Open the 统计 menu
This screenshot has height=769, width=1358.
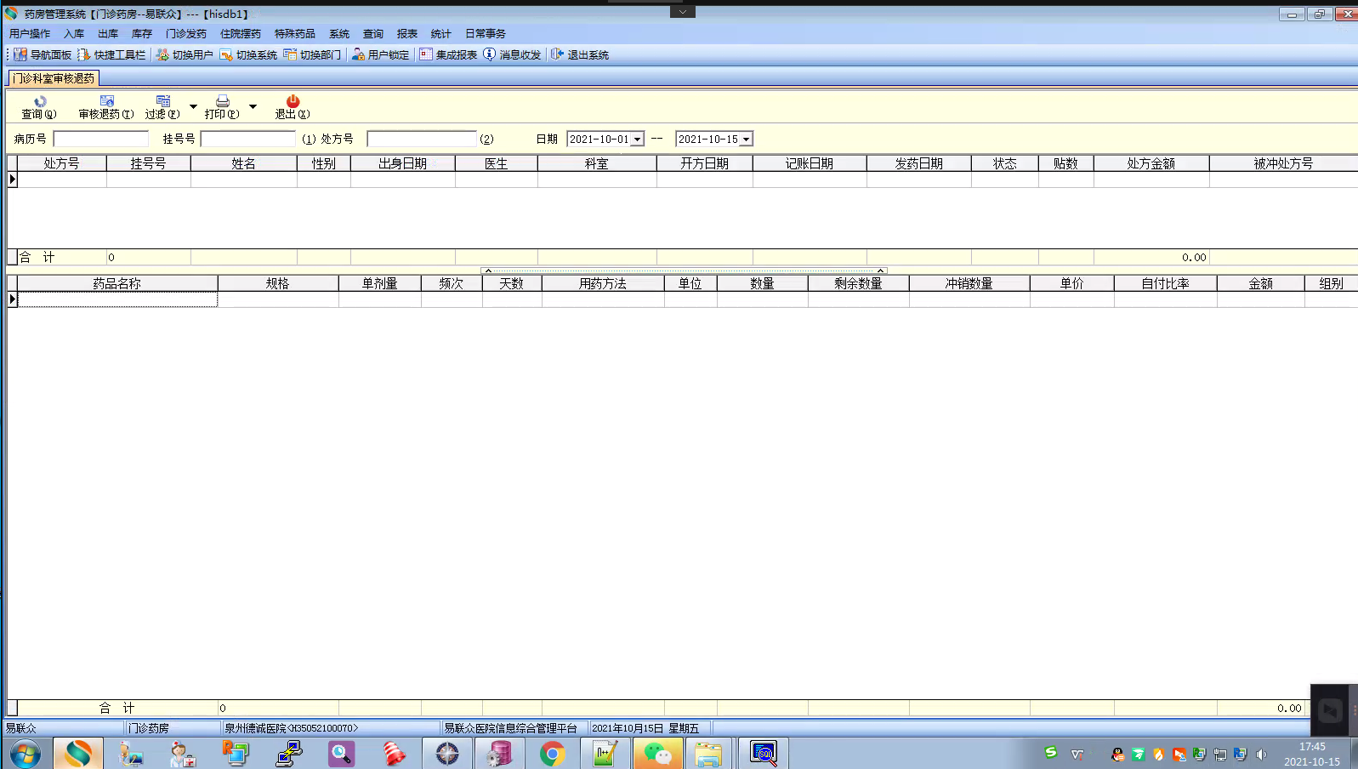(x=441, y=34)
